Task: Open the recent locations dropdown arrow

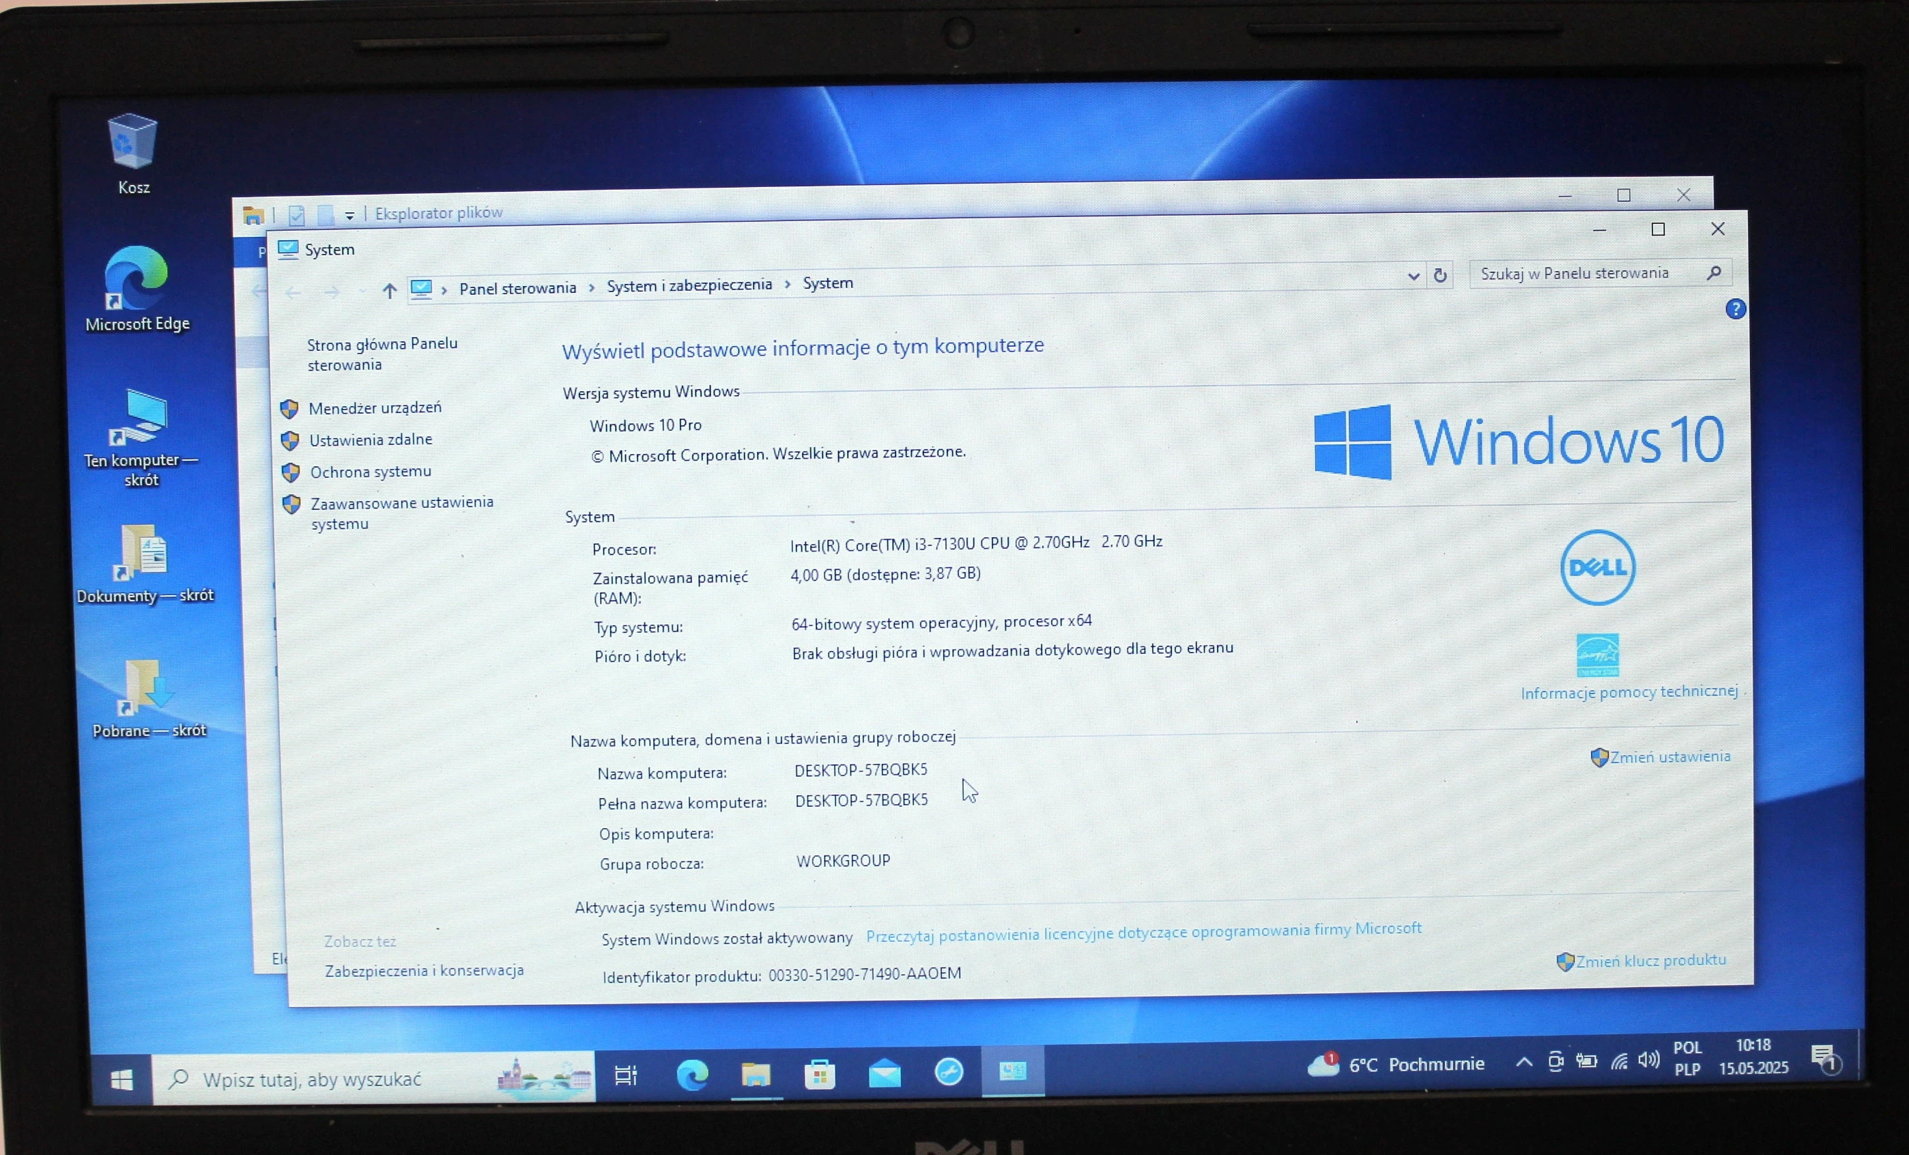Action: (362, 291)
